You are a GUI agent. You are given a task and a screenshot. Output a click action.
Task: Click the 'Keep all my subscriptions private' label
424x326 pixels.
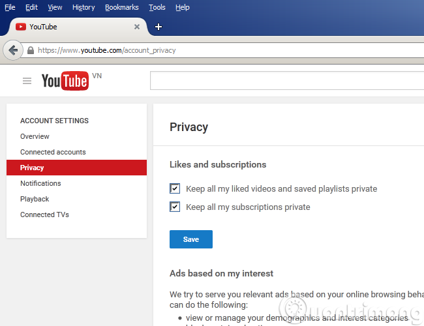(248, 207)
